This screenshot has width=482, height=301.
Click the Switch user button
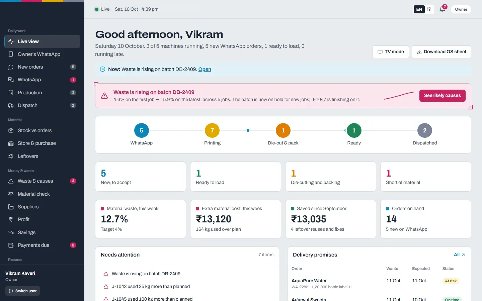click(x=23, y=291)
